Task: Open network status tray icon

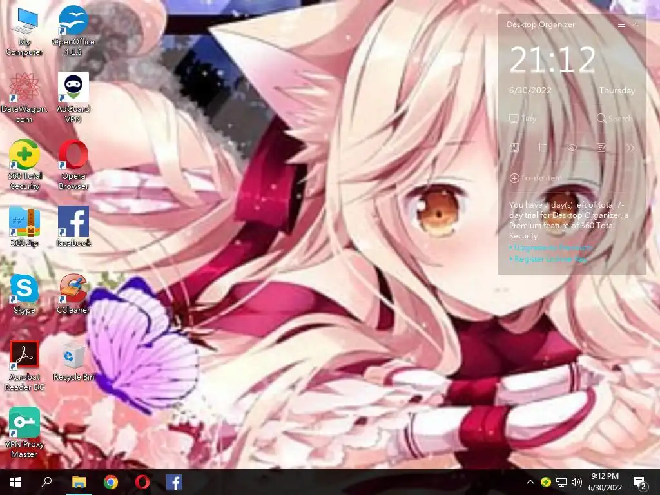Action: click(x=561, y=482)
